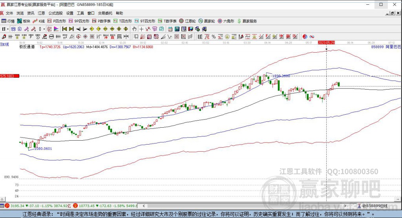Image resolution: width=402 pixels, height=218 pixels.
Task: Select the red pencil drawing tool
Action: pos(4,37)
